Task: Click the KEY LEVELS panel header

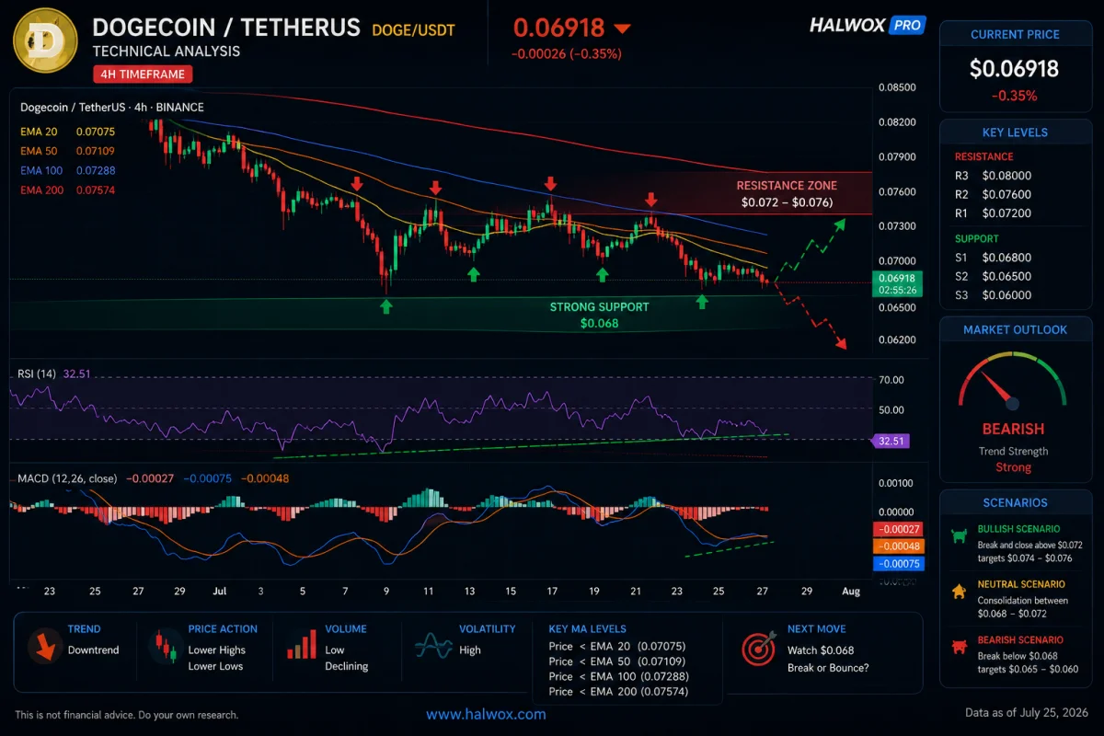Action: 1015,132
